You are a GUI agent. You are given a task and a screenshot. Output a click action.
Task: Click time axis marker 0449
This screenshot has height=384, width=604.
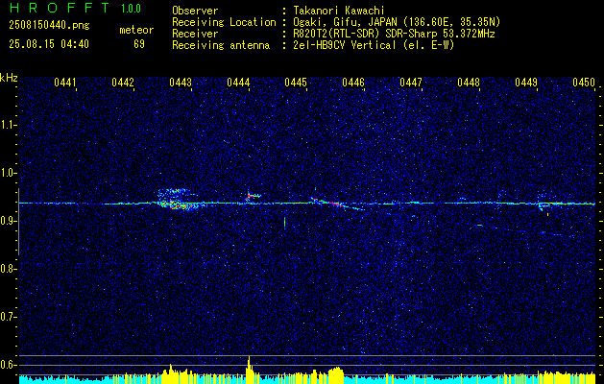pos(526,83)
